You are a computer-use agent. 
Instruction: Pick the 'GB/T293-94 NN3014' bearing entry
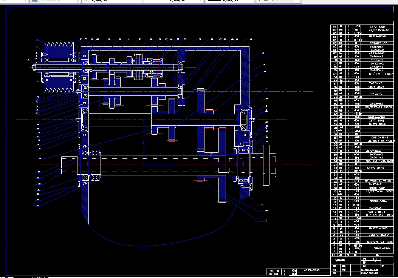coord(381,141)
